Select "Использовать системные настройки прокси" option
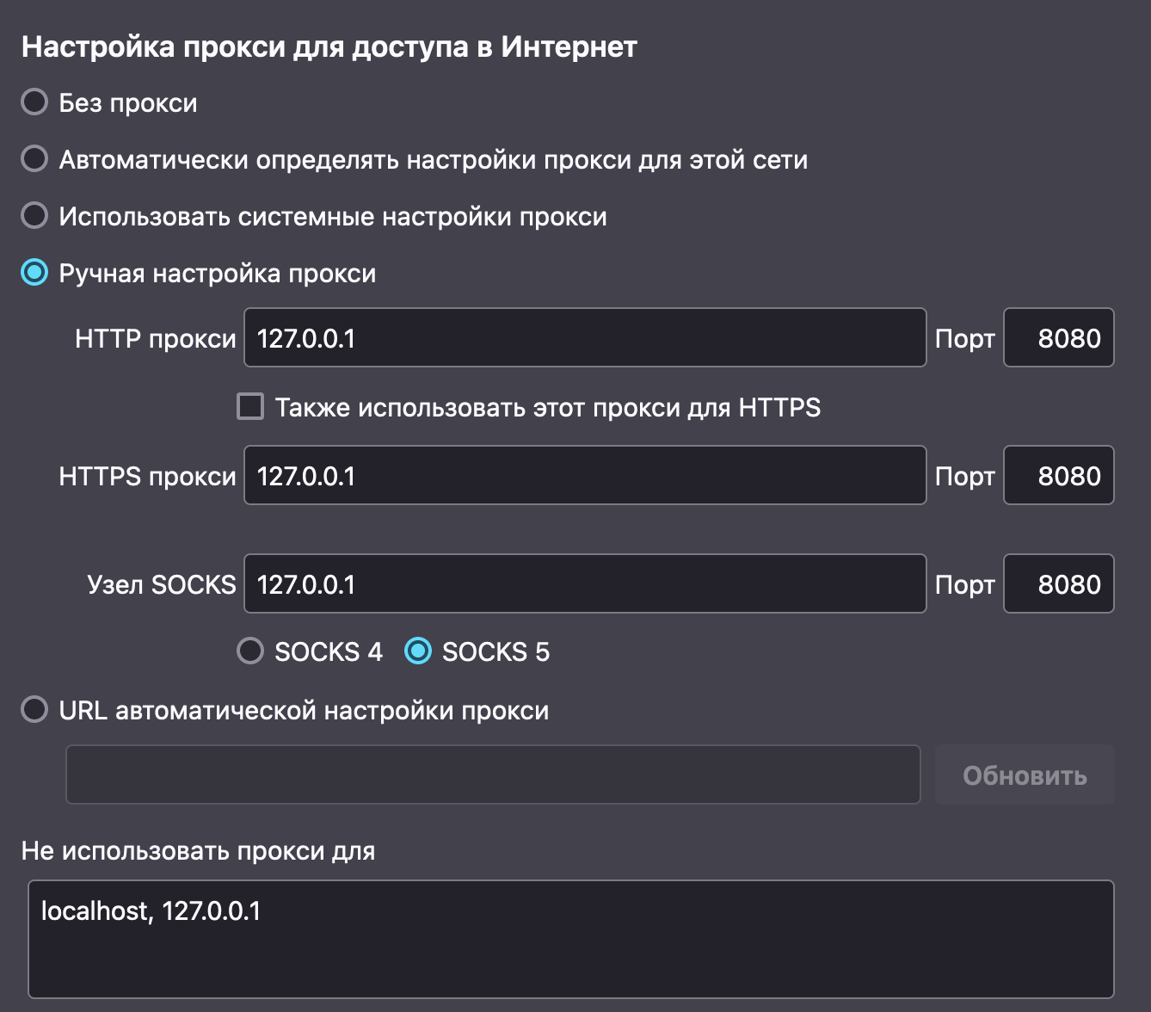Image resolution: width=1151 pixels, height=1012 pixels. [34, 216]
